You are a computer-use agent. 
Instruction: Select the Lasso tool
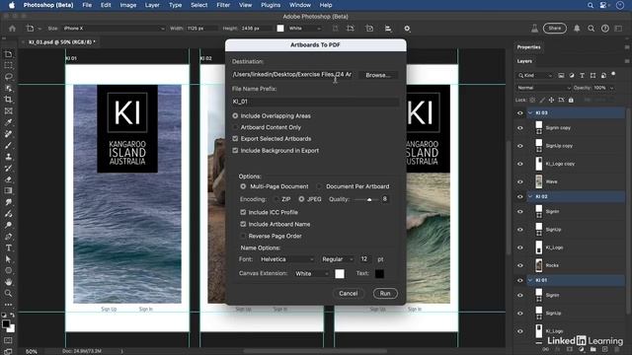point(8,77)
